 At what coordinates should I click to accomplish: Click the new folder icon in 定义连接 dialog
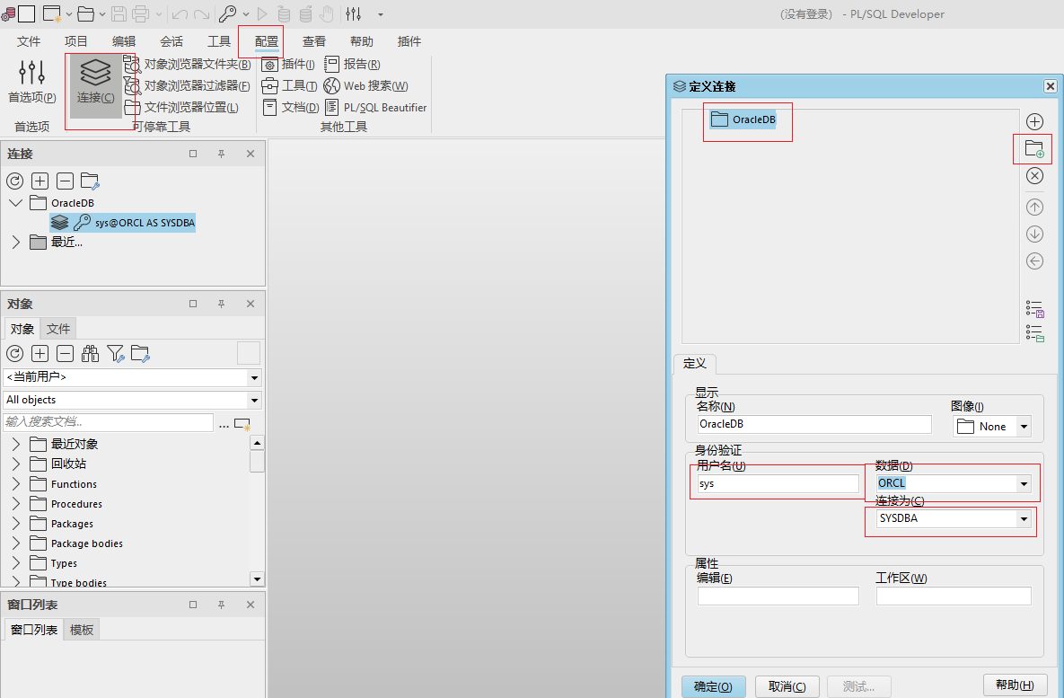(x=1034, y=149)
